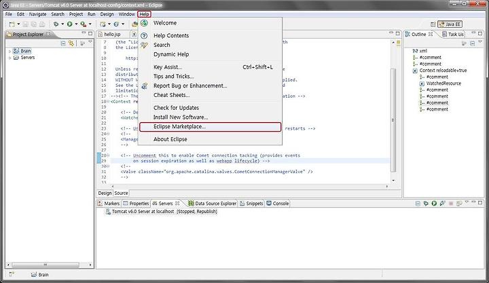The image size is (489, 283).
Task: Click the New Server wizard toolbar icon
Action: tap(103, 24)
